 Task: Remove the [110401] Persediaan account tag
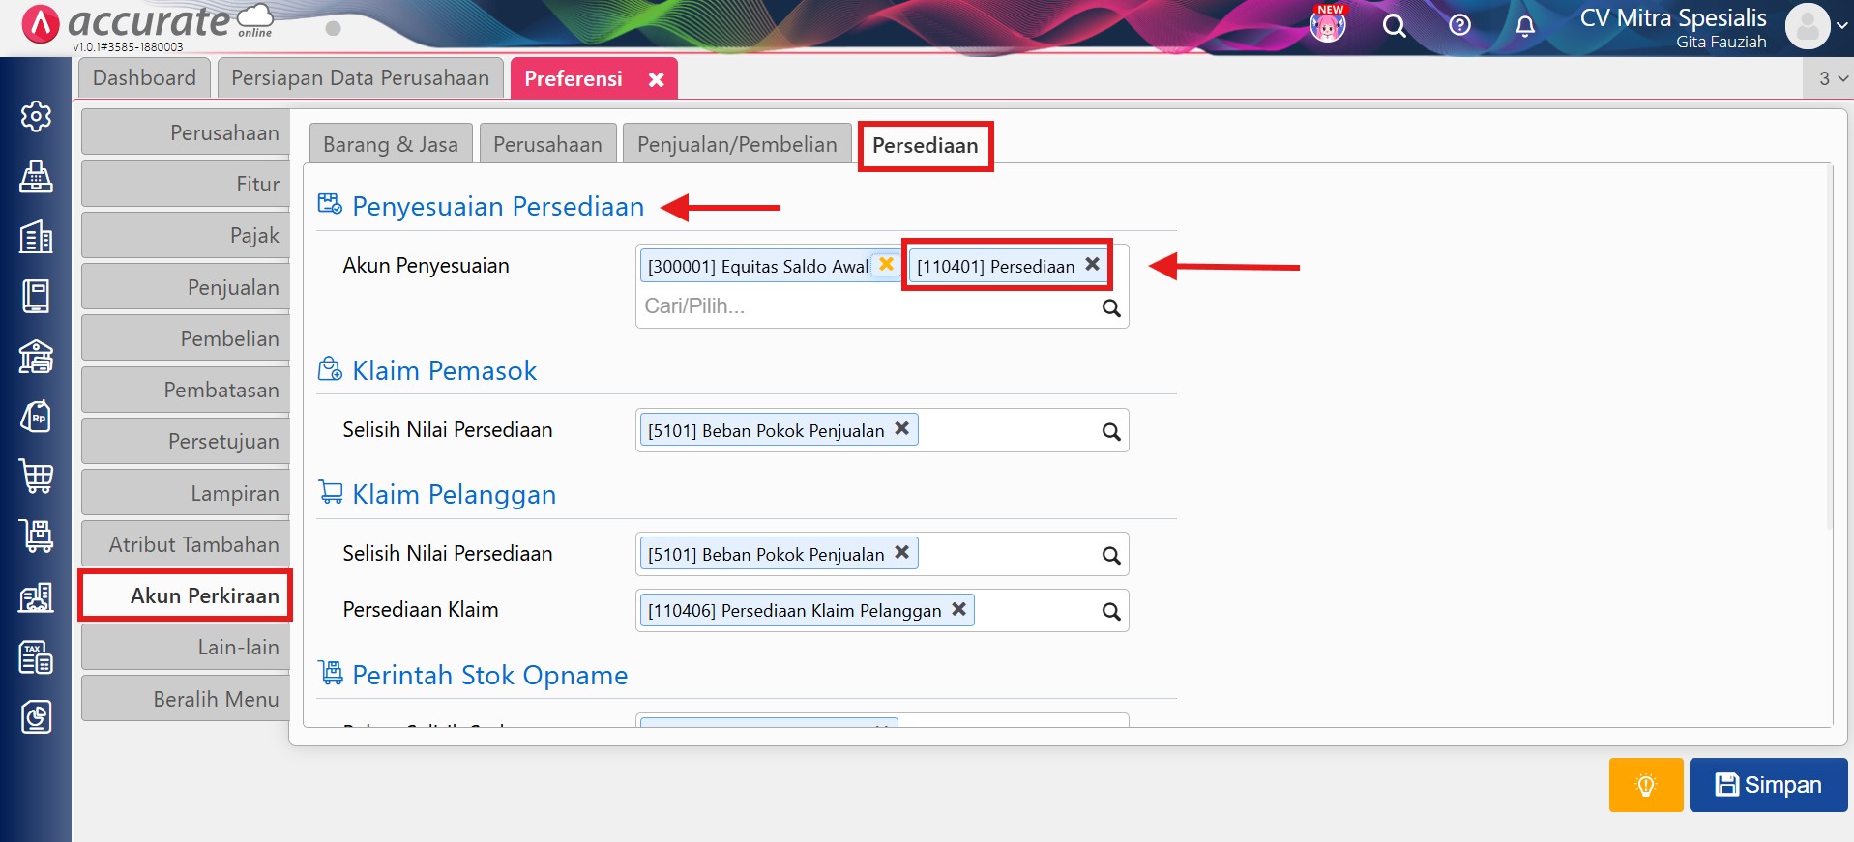pos(1092,264)
